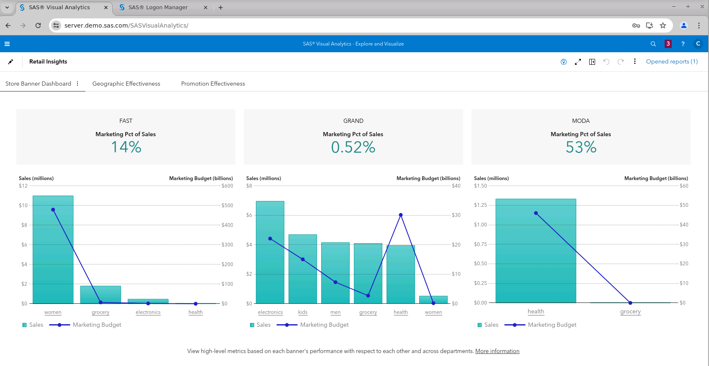The image size is (709, 366).
Task: Switch to Promotion Effectiveness tab
Action: pos(213,84)
